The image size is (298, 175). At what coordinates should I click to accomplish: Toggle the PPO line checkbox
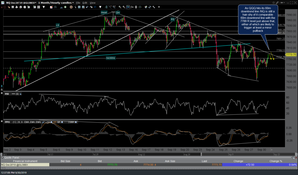pos(51,122)
